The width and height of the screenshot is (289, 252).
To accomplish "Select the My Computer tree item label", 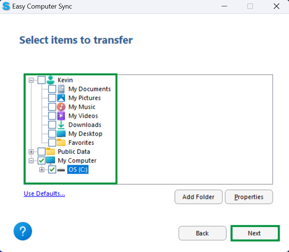I will coord(77,161).
